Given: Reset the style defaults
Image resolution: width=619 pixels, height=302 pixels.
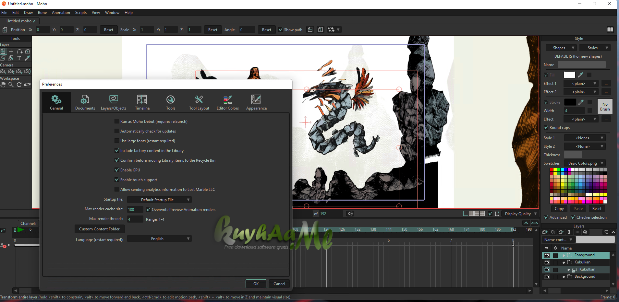Looking at the screenshot, I should point(597,209).
